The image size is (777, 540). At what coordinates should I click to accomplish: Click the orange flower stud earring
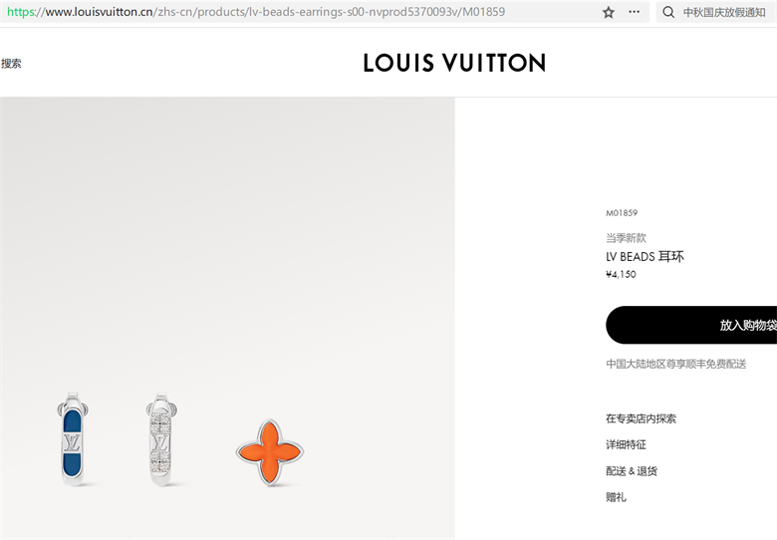270,451
